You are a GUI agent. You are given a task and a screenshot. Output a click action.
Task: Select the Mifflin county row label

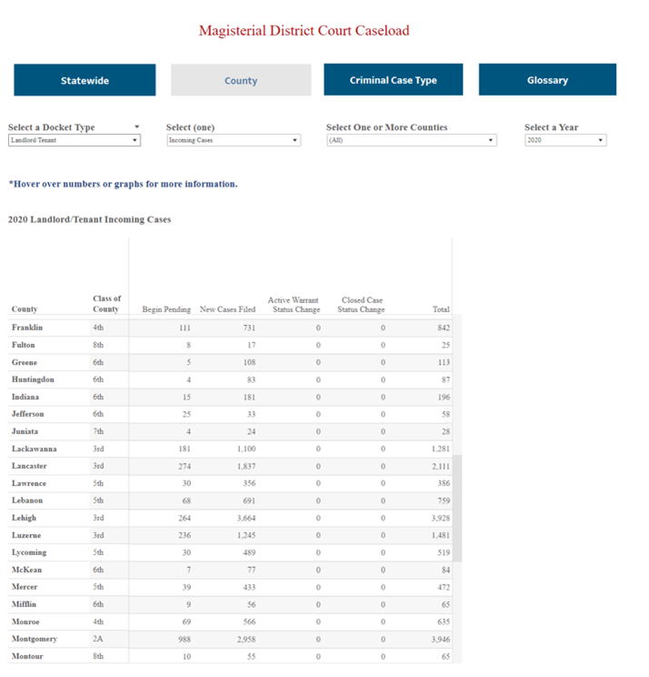pyautogui.click(x=25, y=604)
